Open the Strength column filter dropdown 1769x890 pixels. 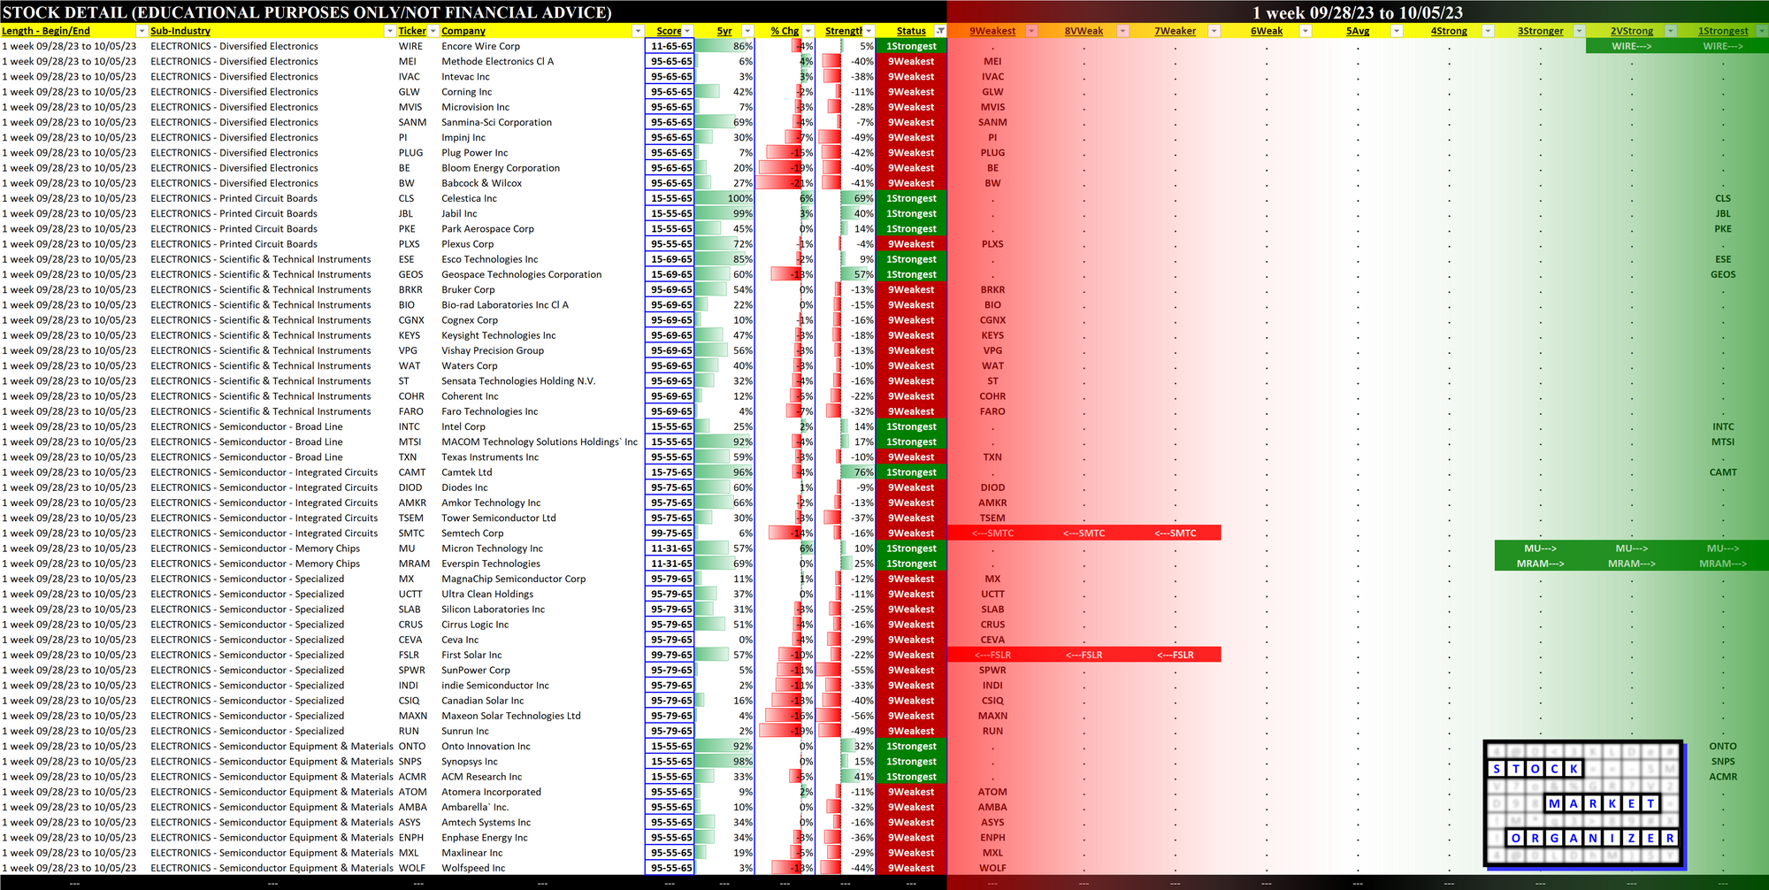coord(869,31)
